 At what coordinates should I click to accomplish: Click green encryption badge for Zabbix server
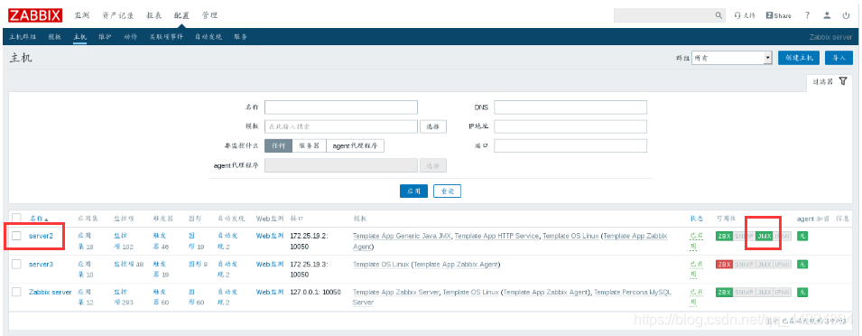coord(802,292)
